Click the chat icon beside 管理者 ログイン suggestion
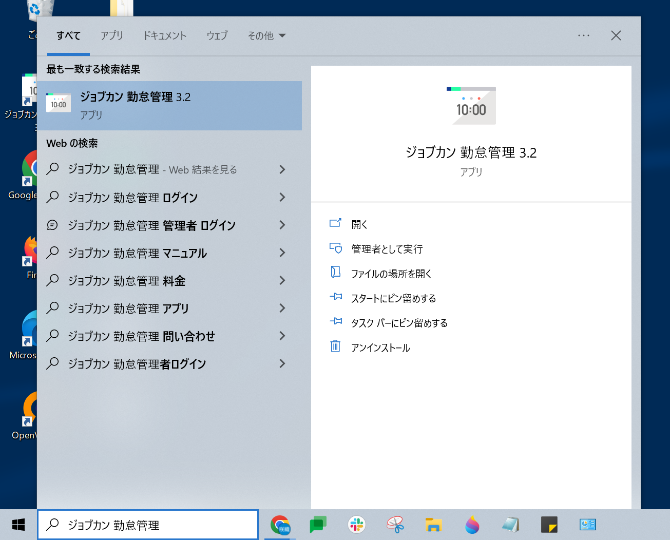670x540 pixels. click(x=53, y=225)
